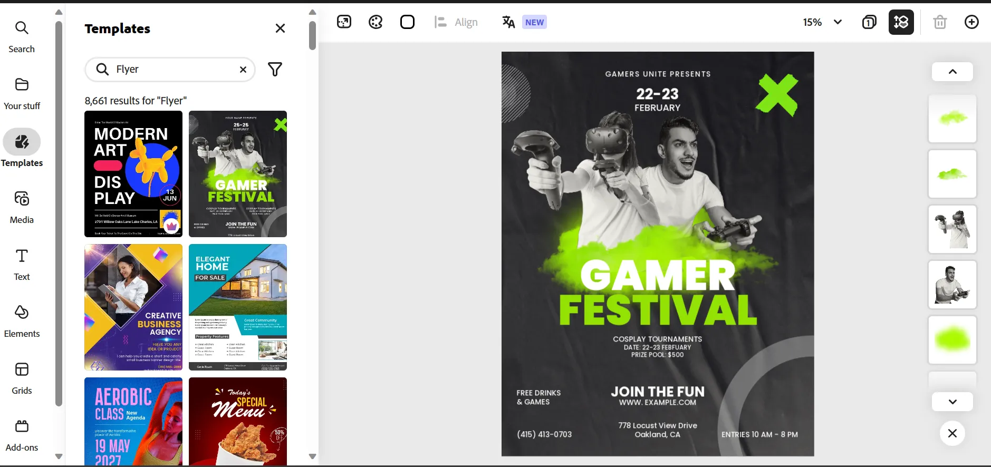Select the Aerobic Class template
The width and height of the screenshot is (991, 467).
133,422
